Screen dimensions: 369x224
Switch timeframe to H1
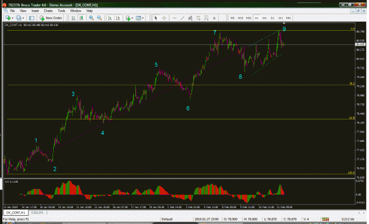coord(257,18)
